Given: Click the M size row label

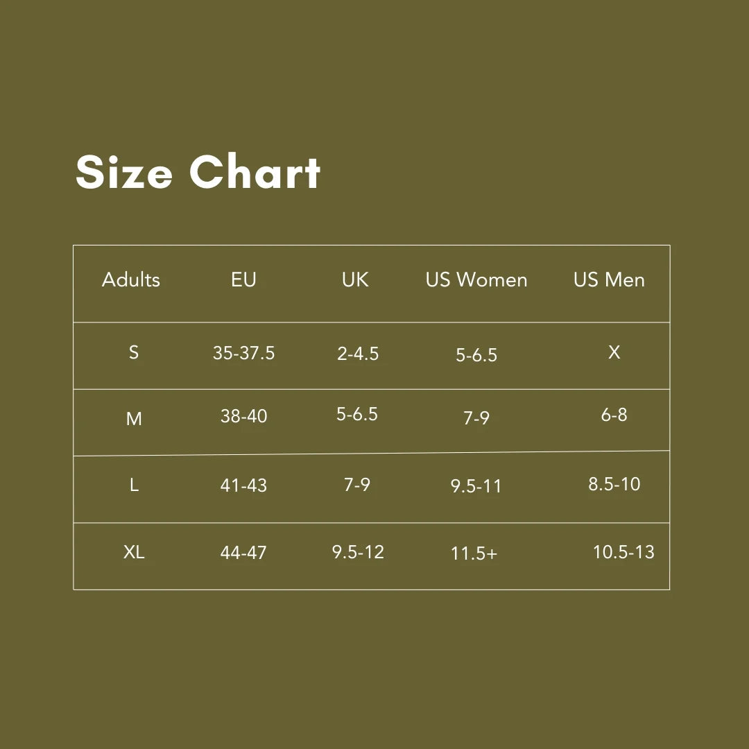Looking at the screenshot, I should (x=134, y=419).
